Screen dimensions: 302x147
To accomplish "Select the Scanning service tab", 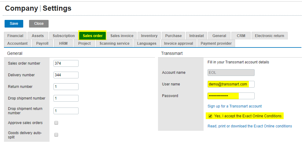I will coord(114,43).
